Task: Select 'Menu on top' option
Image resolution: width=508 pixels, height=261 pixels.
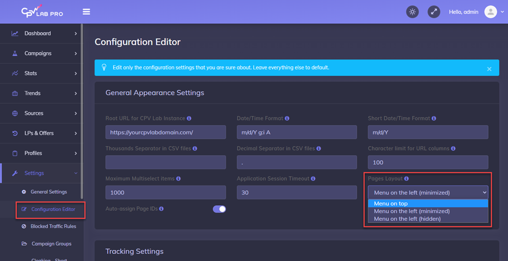Action: tap(428, 204)
